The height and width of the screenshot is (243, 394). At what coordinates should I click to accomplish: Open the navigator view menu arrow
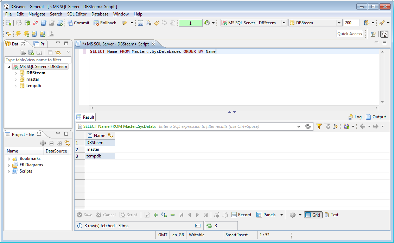click(68, 52)
